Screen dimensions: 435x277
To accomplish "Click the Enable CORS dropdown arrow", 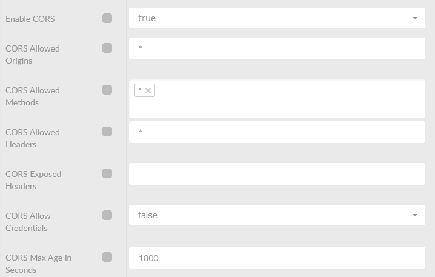I will pyautogui.click(x=415, y=18).
